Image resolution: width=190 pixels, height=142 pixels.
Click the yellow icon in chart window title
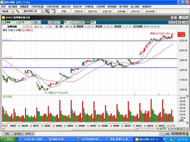tap(3, 18)
